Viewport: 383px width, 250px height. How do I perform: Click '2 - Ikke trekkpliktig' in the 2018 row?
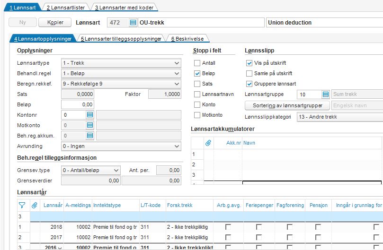pos(187,227)
